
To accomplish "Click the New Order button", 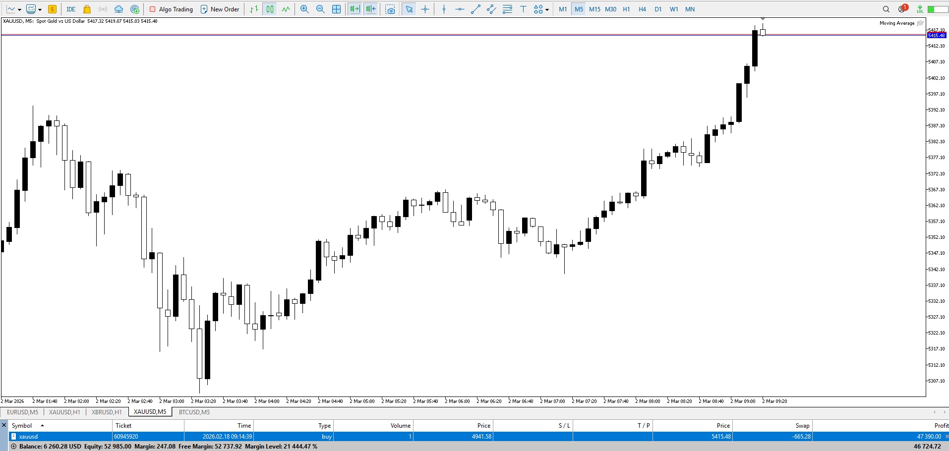I will click(220, 9).
